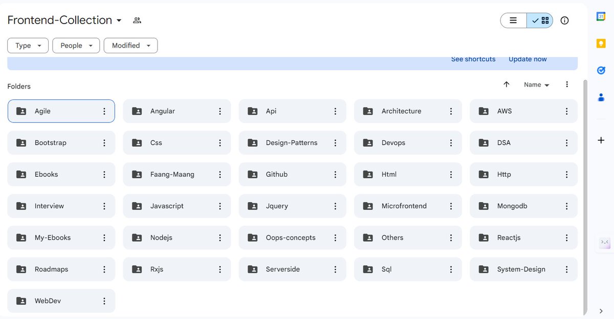Open more actions for Reactjs folder
This screenshot has width=614, height=319.
566,238
